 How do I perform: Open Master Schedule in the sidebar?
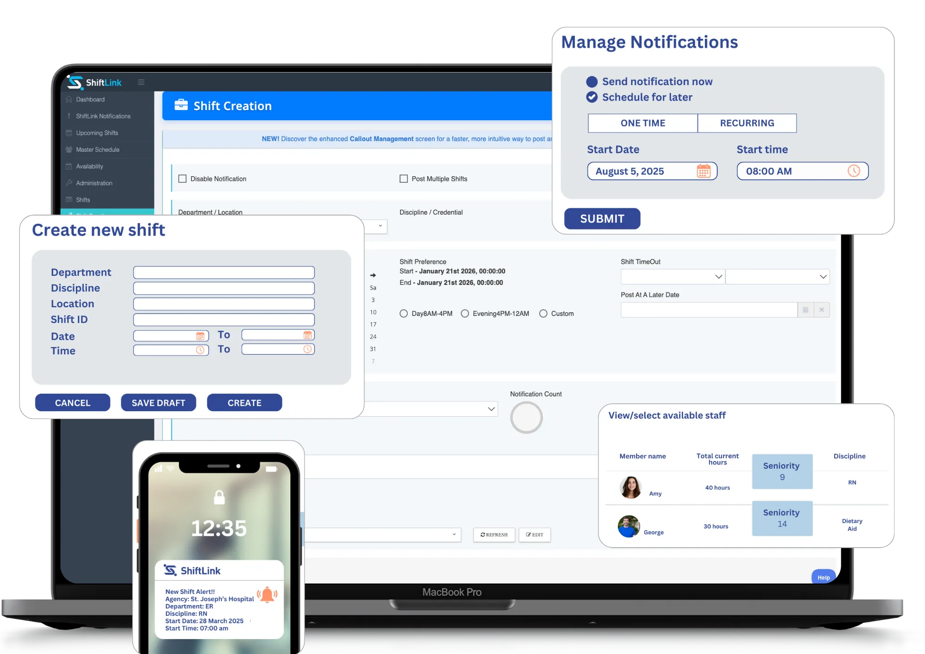click(98, 150)
